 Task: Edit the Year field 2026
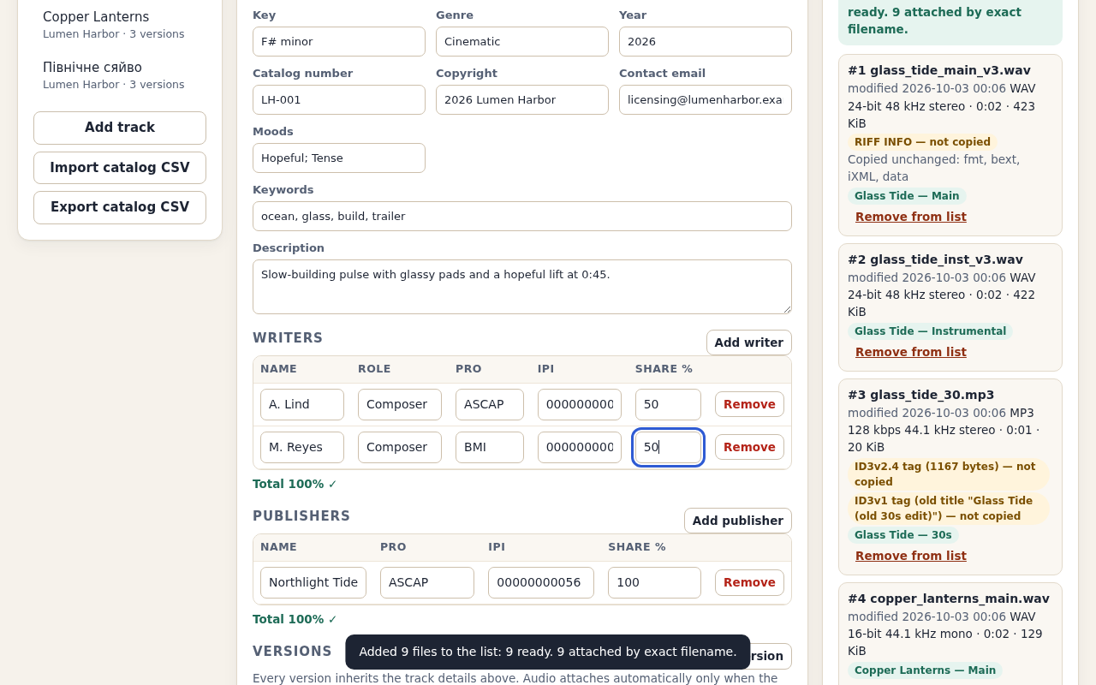pyautogui.click(x=706, y=41)
